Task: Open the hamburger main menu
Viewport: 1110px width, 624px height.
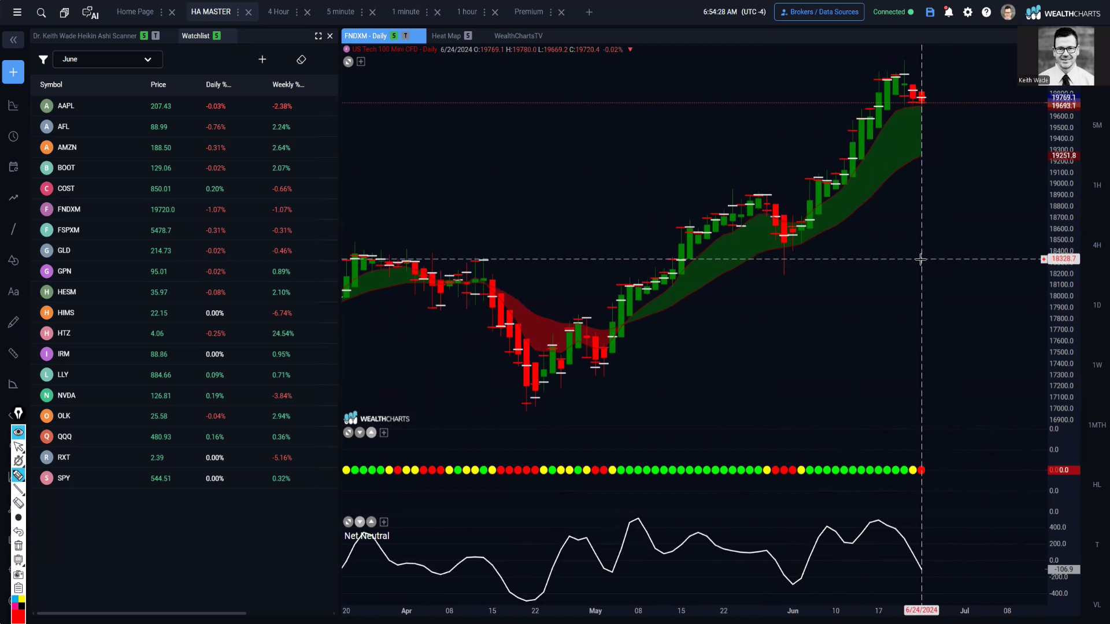Action: click(x=17, y=12)
